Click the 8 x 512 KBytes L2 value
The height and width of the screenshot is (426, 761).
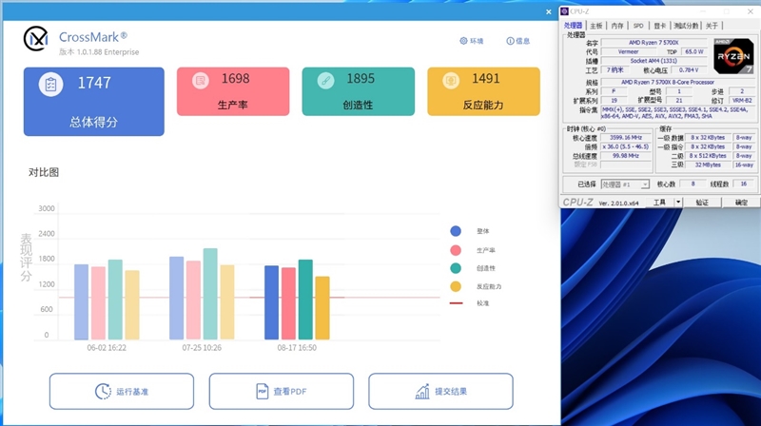(x=708, y=156)
